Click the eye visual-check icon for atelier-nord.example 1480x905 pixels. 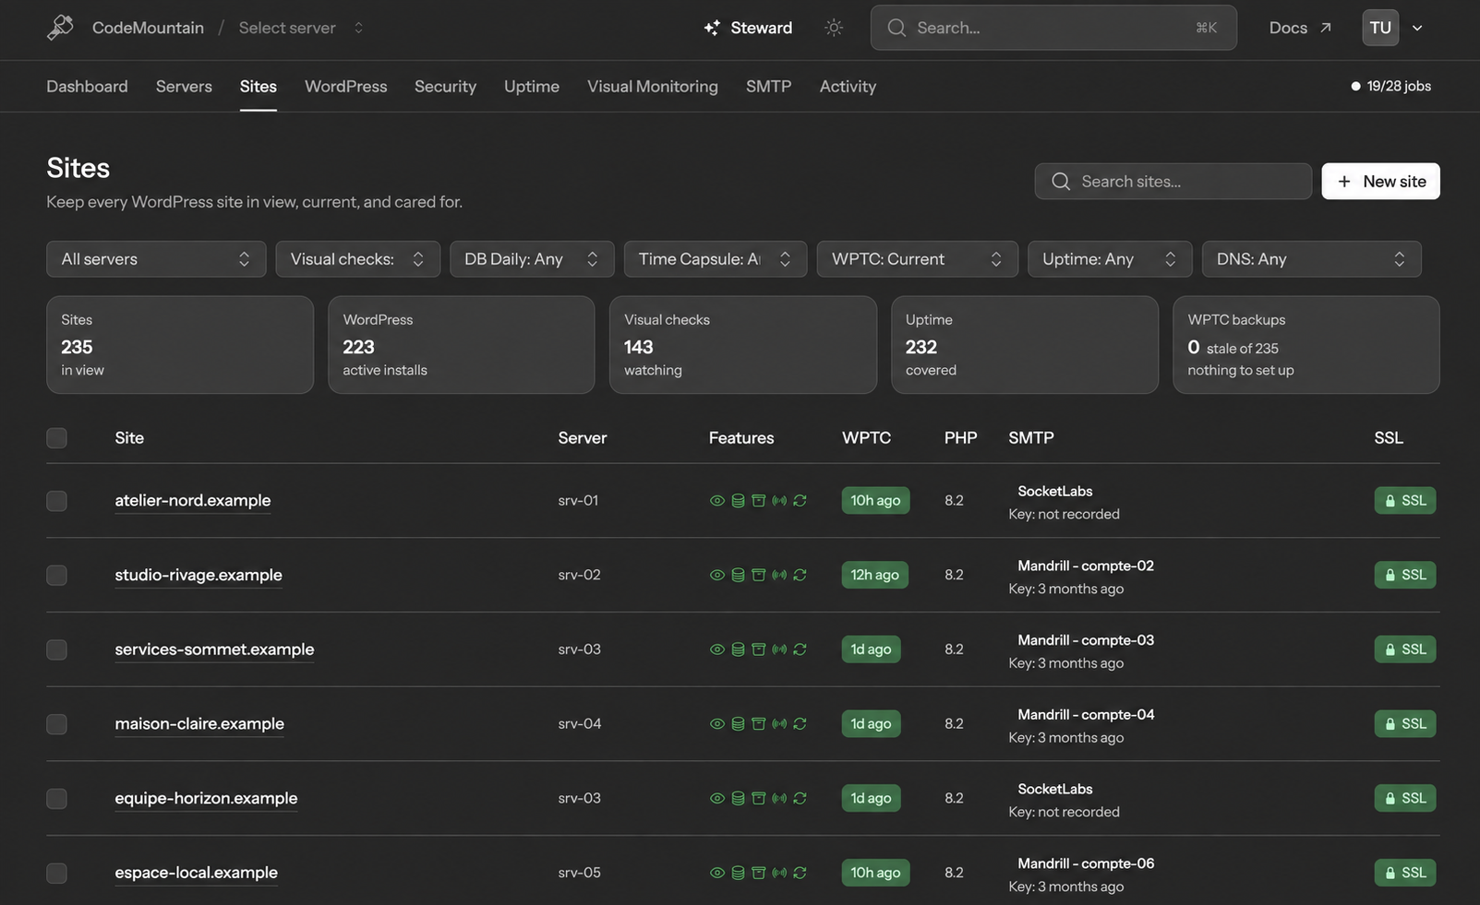point(716,501)
